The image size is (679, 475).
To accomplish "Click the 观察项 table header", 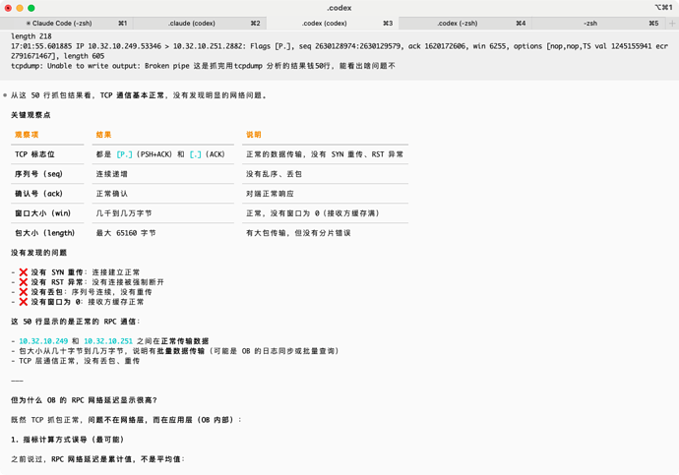I will click(x=27, y=135).
